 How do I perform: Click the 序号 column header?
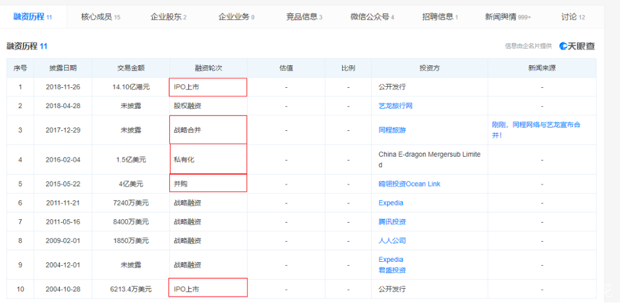point(20,68)
